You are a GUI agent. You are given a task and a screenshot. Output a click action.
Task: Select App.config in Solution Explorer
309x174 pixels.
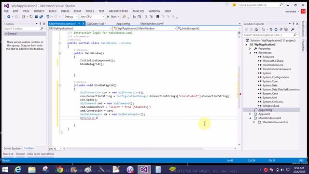[x=265, y=110]
